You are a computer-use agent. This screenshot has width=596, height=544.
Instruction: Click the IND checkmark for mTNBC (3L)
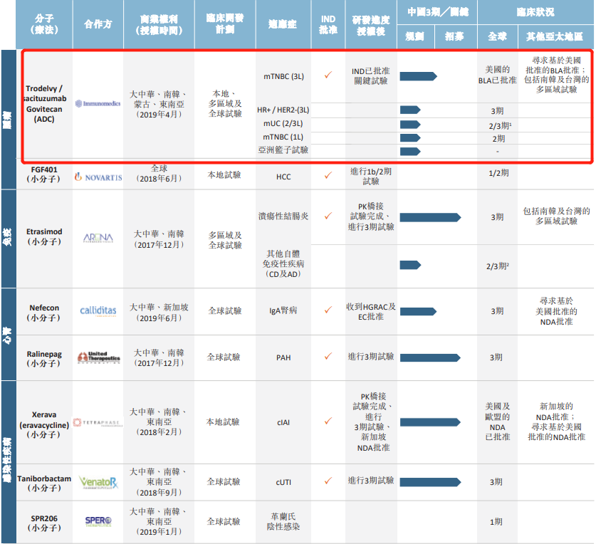pyautogui.click(x=328, y=75)
